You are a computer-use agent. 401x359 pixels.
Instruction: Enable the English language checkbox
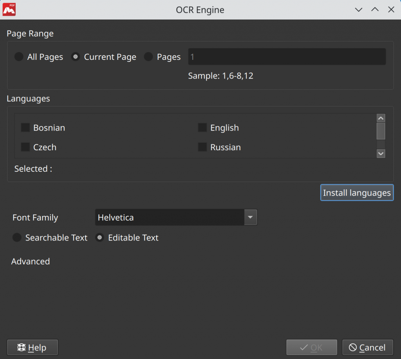pos(202,127)
